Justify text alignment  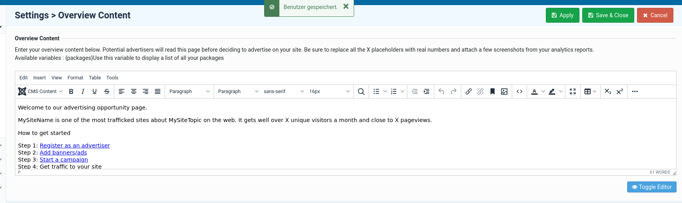[x=158, y=92]
